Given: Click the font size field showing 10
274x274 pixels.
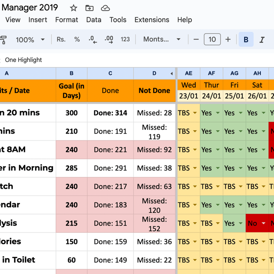Looking at the screenshot, I should [212, 39].
